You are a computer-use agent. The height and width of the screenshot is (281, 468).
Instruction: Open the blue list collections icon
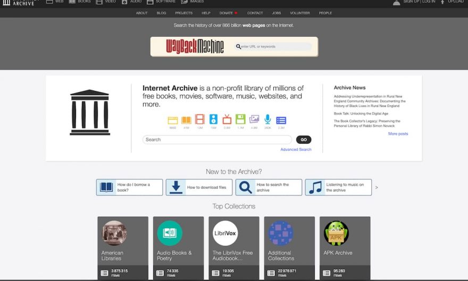[x=281, y=120]
